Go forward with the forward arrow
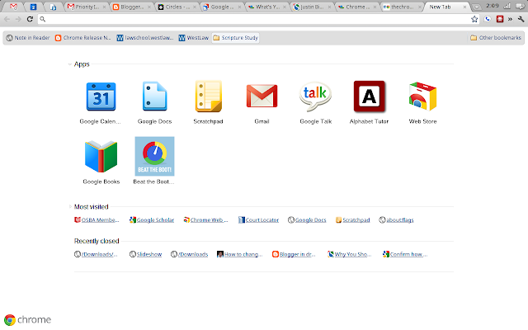The width and height of the screenshot is (528, 330). (18, 19)
